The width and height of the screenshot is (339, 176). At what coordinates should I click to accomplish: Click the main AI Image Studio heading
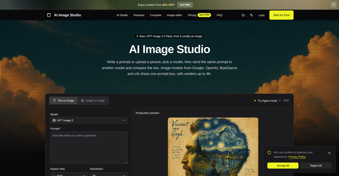(x=170, y=49)
